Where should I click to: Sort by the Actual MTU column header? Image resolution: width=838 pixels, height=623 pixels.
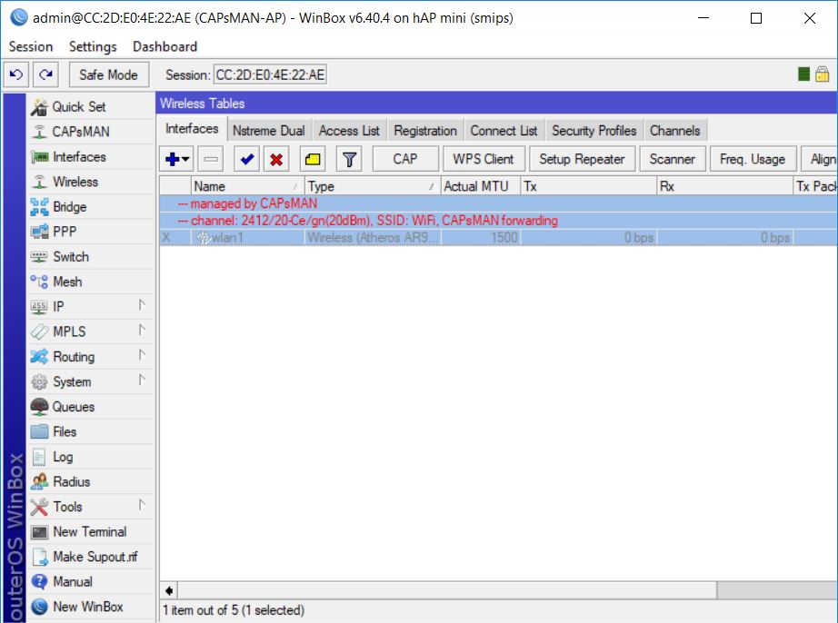[481, 186]
